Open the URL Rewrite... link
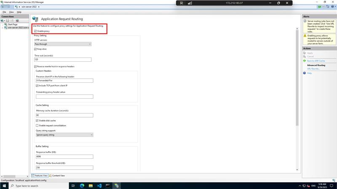337x189 pixels. point(313,69)
